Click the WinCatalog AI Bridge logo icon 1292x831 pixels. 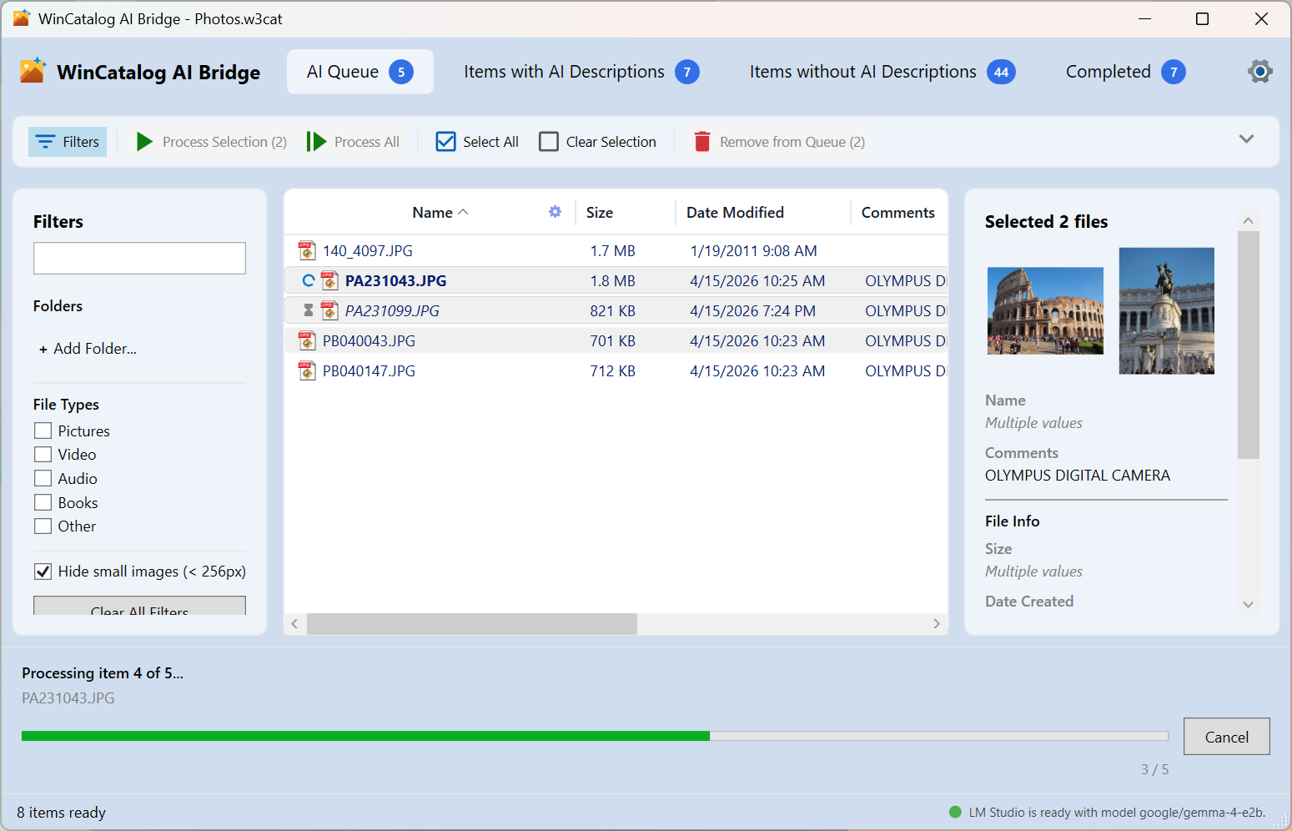point(33,71)
